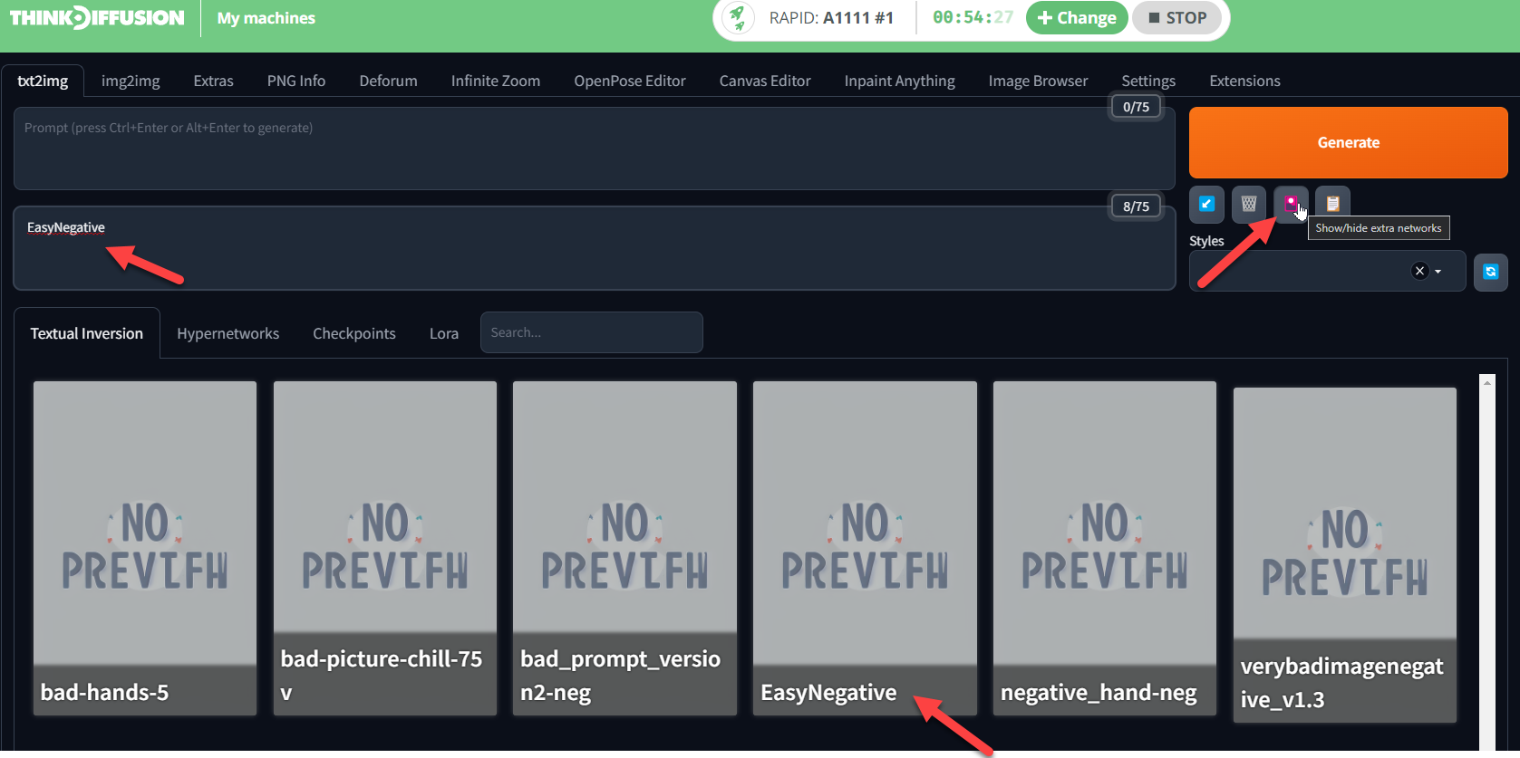The width and height of the screenshot is (1520, 758).
Task: Open the Inpaint Anything tab
Action: click(900, 81)
